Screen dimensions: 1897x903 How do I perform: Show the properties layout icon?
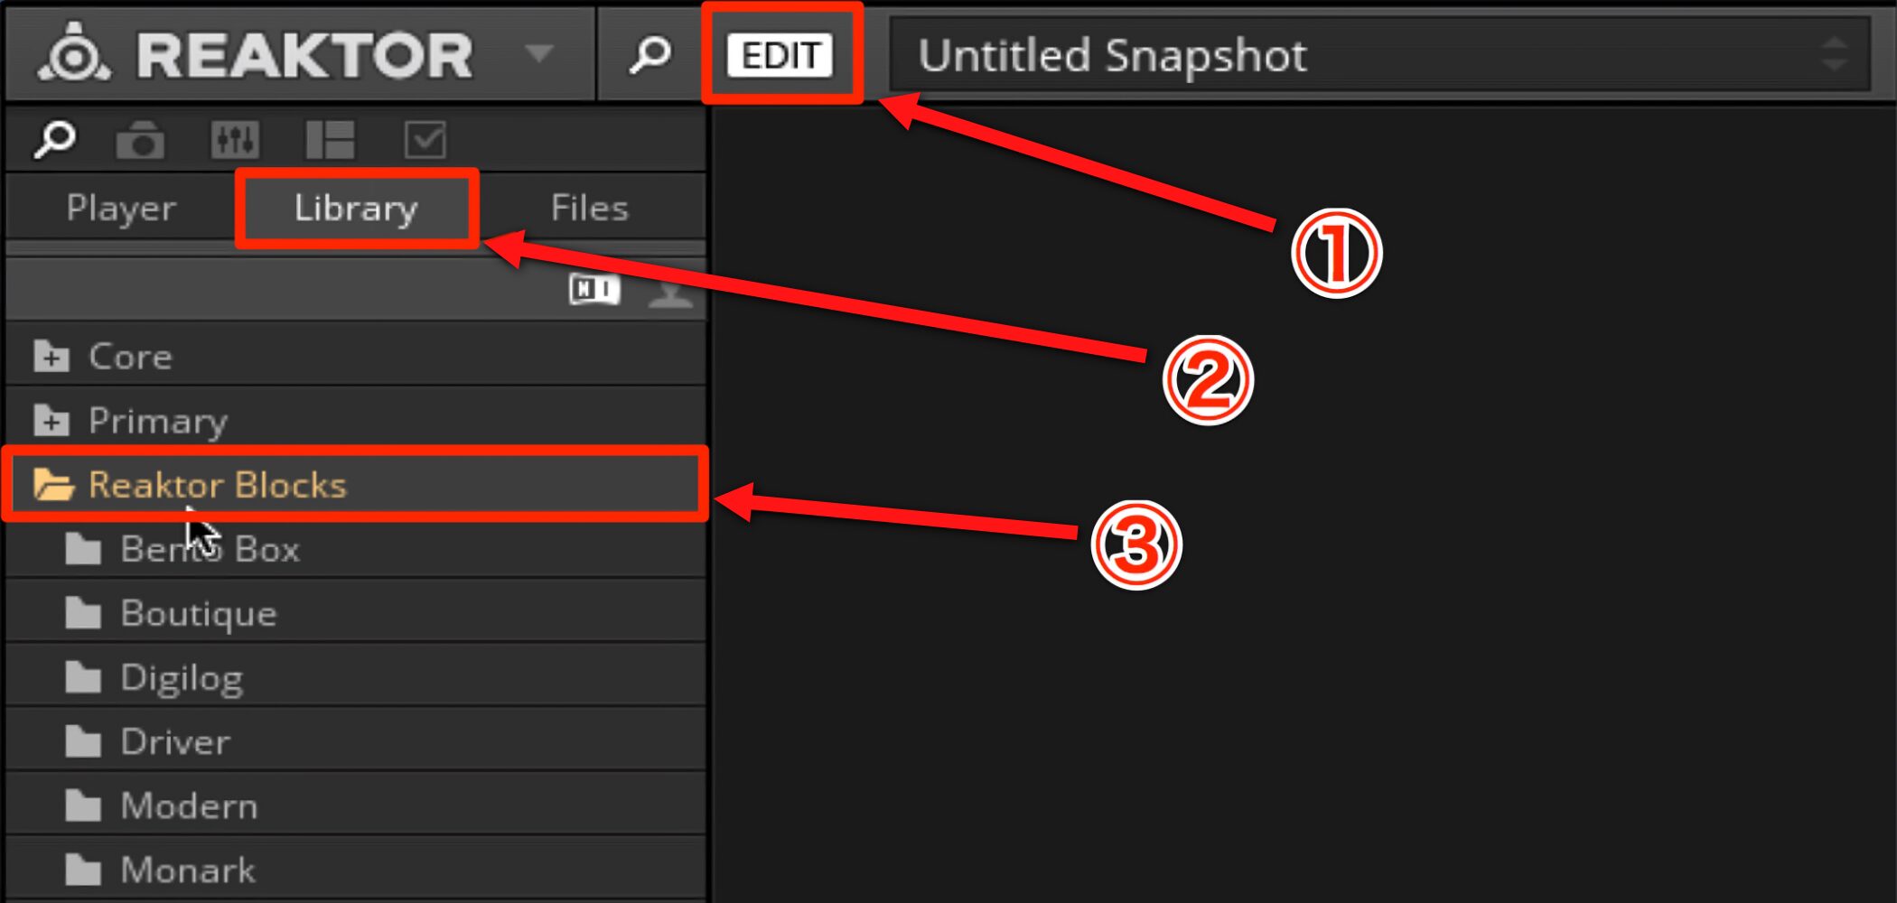(x=330, y=140)
